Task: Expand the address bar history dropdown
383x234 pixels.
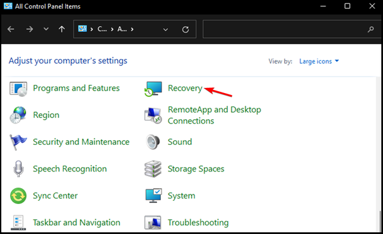Action: pos(165,29)
